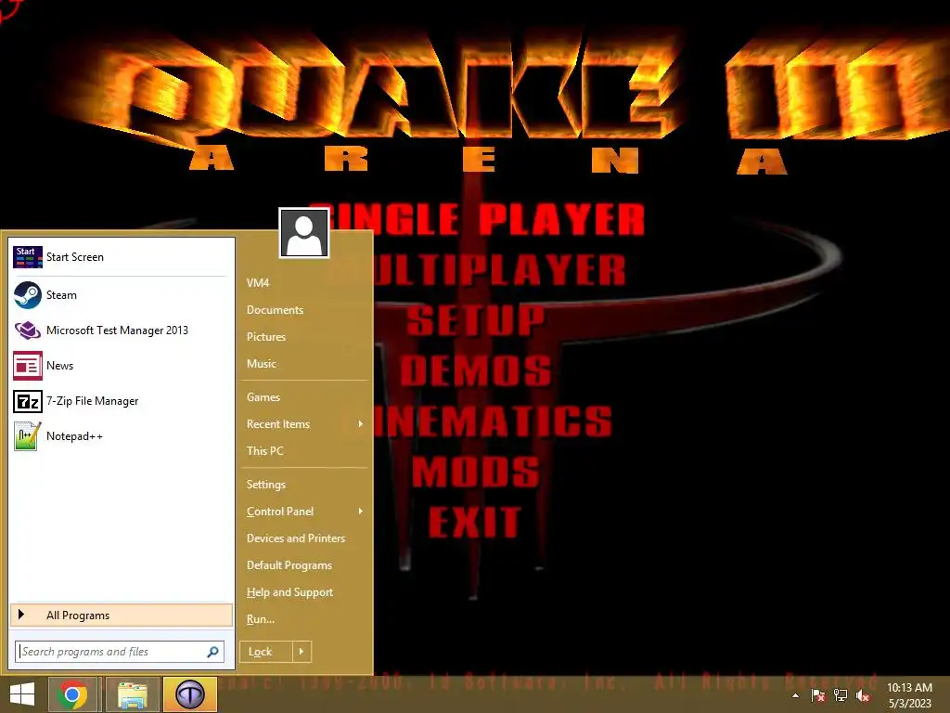
Task: Open the Lock button options arrow
Action: [x=302, y=652]
